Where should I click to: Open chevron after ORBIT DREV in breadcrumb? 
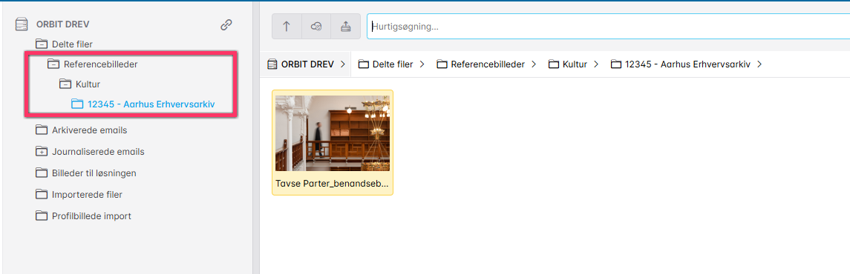[x=343, y=64]
